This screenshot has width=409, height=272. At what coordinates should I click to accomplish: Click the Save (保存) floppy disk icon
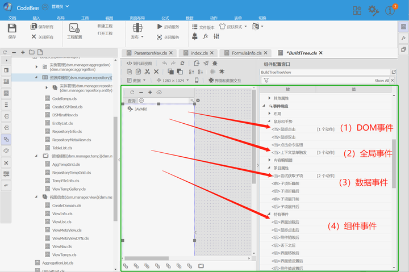point(12,28)
